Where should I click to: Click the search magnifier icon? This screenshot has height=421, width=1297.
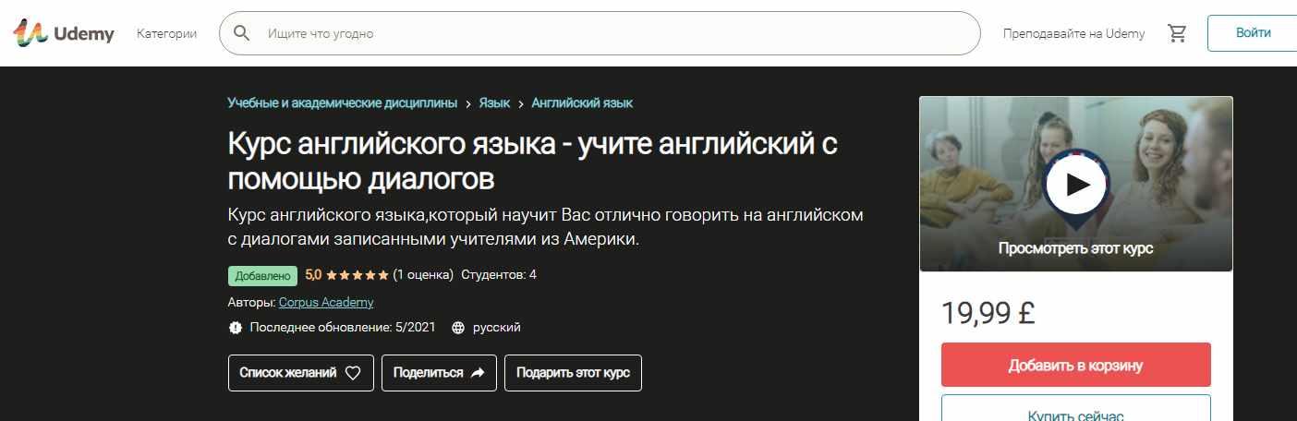[242, 33]
